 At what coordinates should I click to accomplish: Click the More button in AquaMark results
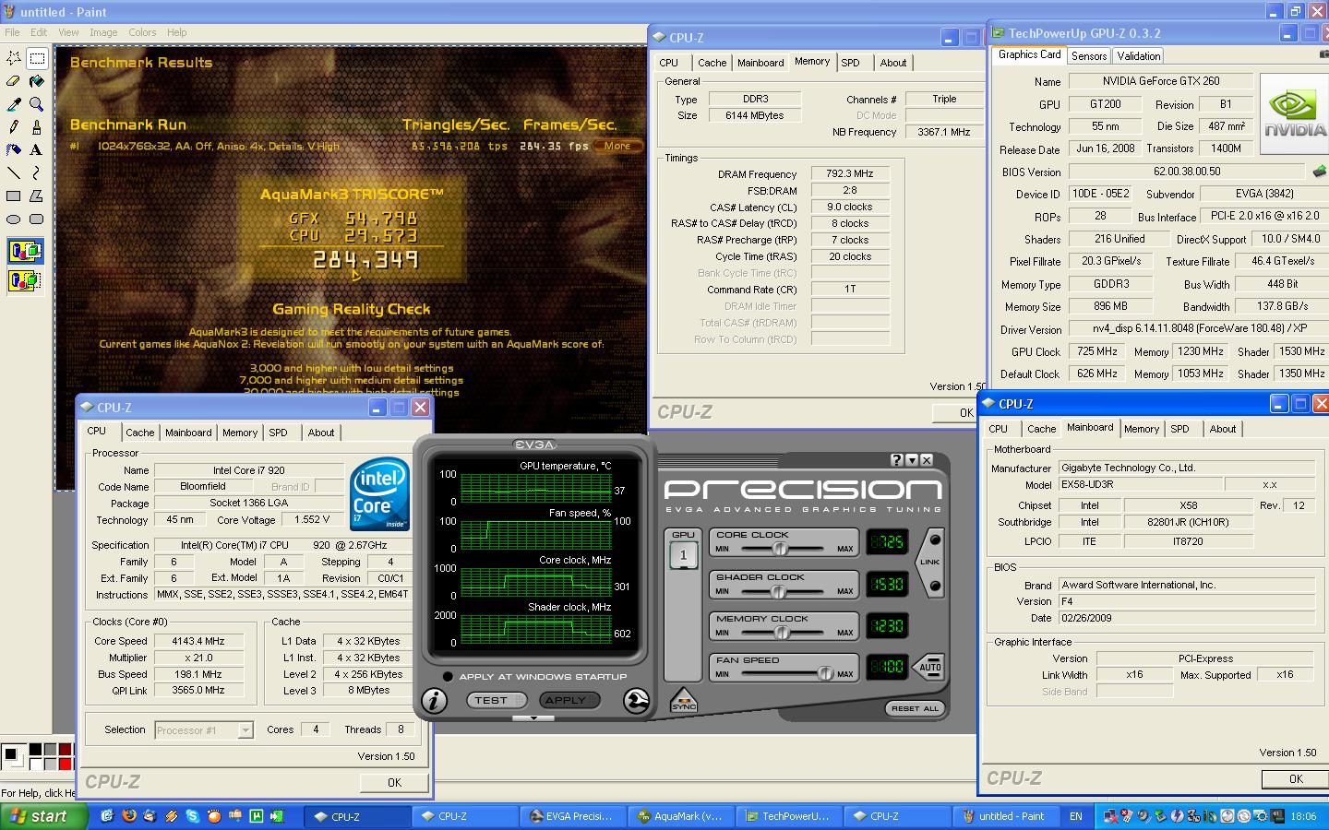(x=617, y=146)
